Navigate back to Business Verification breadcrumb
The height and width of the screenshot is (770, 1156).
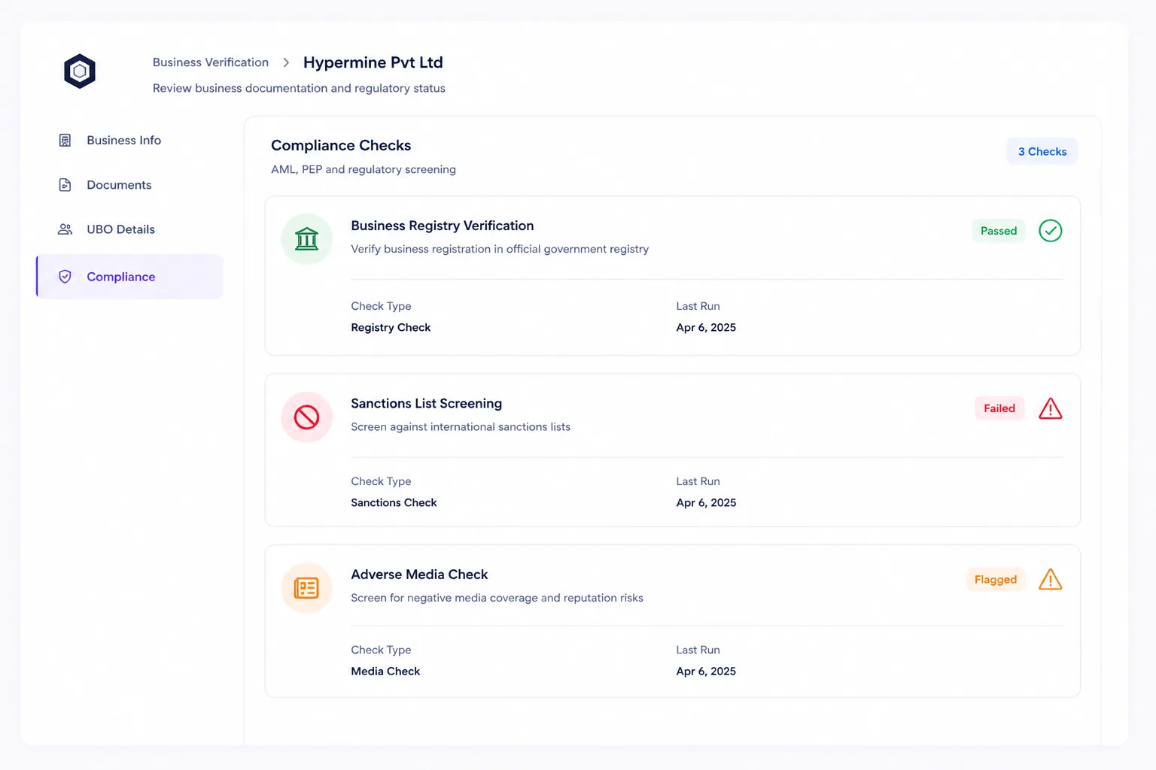pos(211,62)
